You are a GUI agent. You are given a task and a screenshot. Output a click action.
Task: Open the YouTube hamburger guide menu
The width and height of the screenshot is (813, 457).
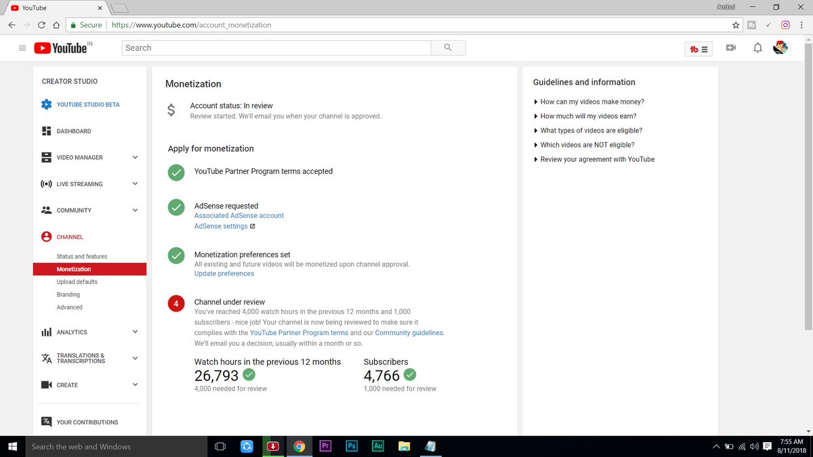tap(22, 48)
